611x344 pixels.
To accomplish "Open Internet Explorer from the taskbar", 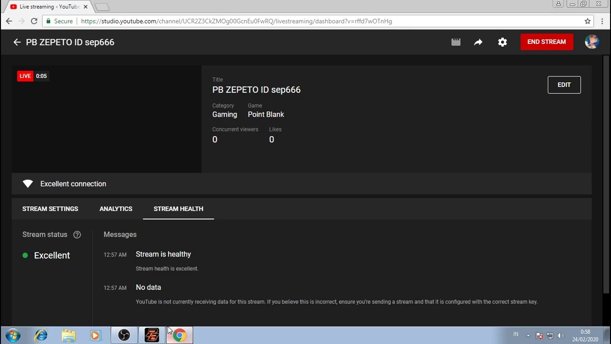I will coord(41,335).
